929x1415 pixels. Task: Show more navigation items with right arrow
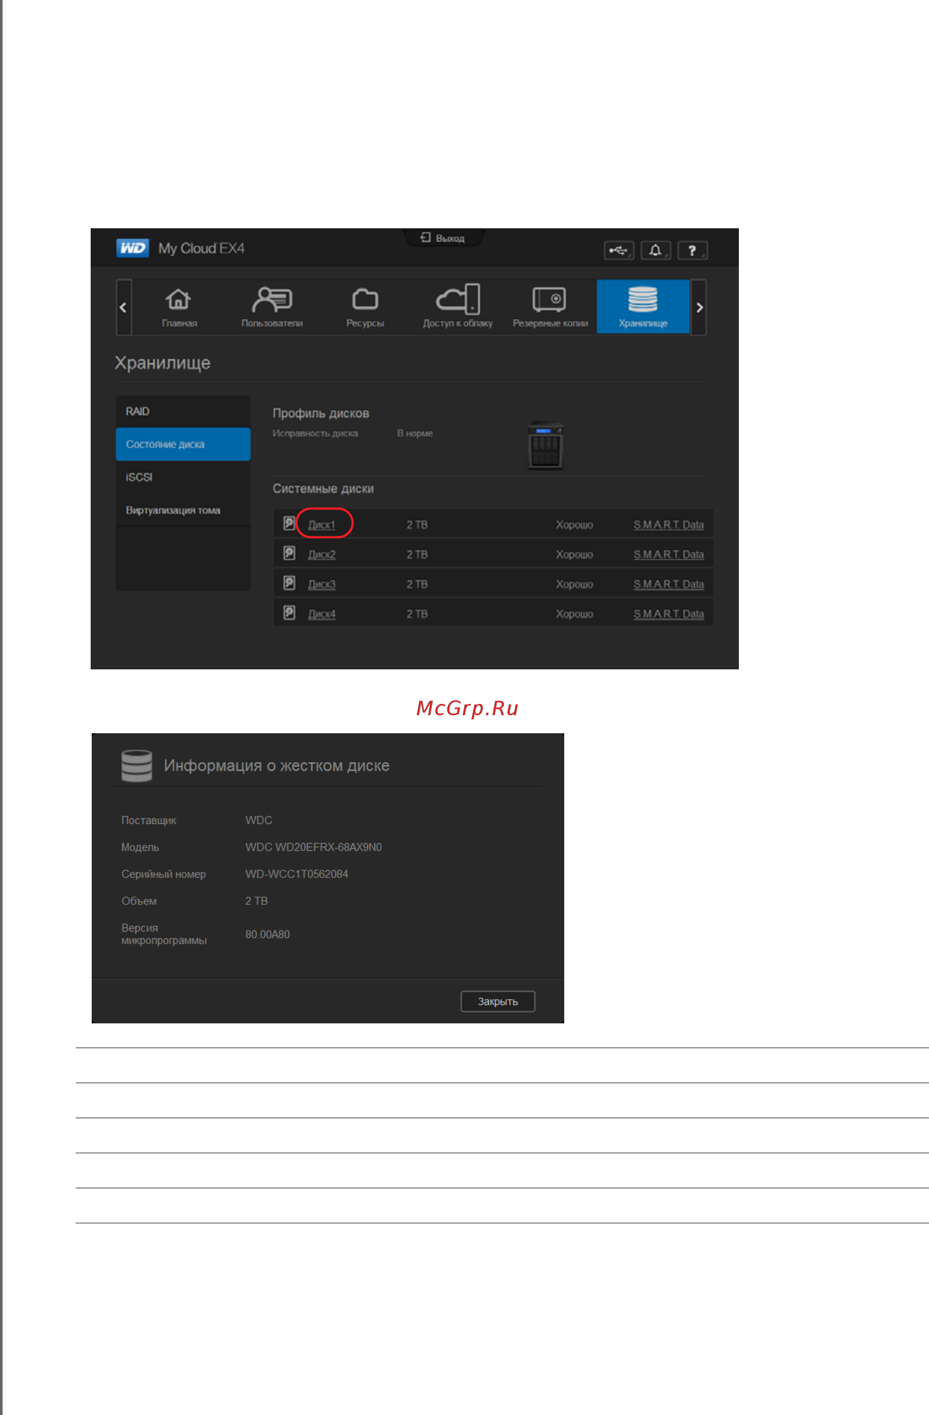tap(699, 308)
